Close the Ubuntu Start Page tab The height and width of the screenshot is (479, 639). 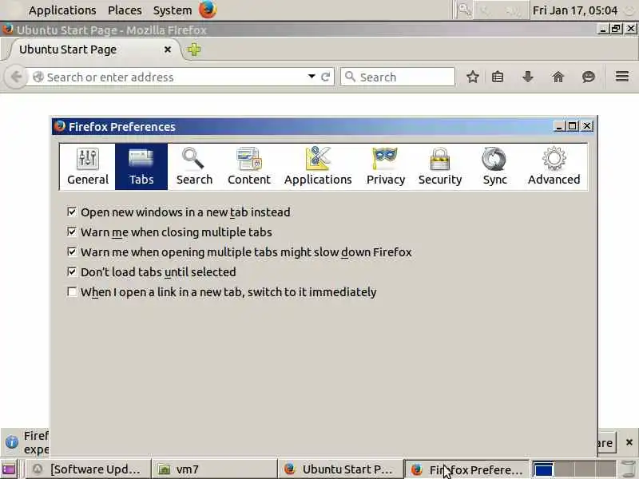click(168, 49)
